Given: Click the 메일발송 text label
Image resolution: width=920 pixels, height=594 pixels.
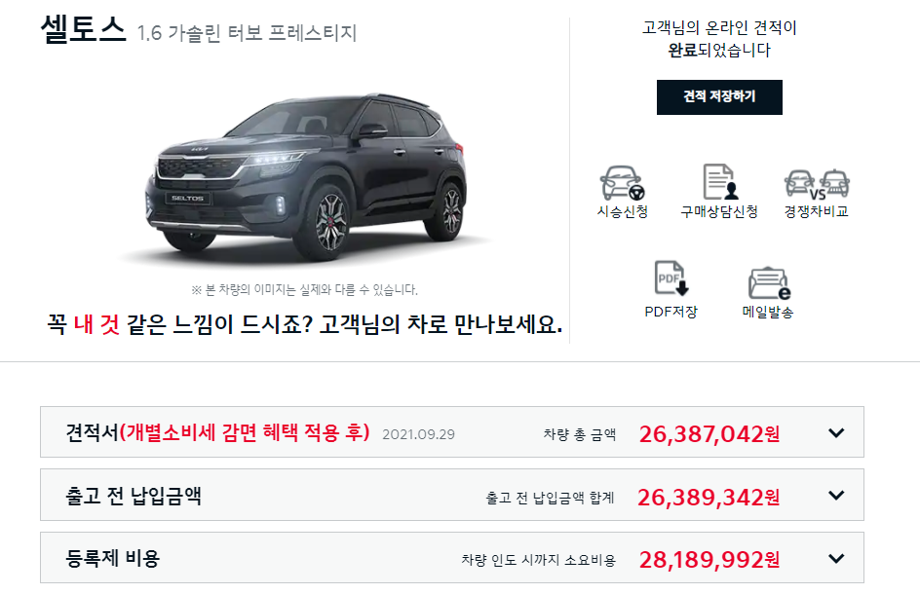Looking at the screenshot, I should tap(768, 312).
